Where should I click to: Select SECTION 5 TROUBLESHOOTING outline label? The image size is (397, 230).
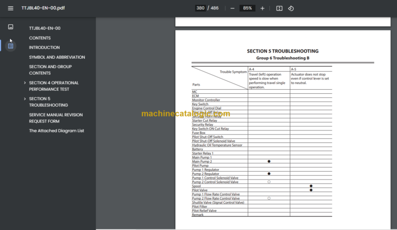(48, 102)
